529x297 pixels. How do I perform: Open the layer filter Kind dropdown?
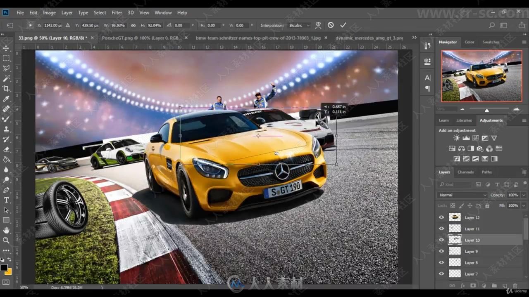(x=455, y=184)
